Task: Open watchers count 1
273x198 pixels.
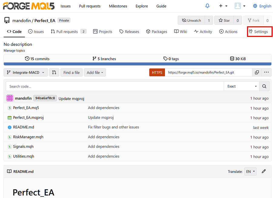Action: 209,21
